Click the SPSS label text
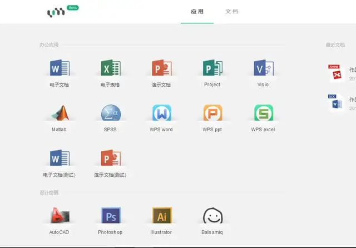356x248 pixels. pyautogui.click(x=110, y=130)
